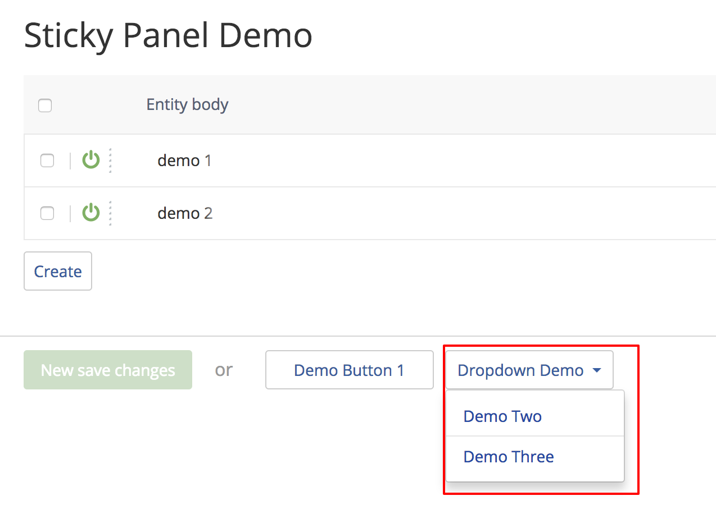
Task: Click the dotted drag handle beside demo 1
Action: pos(111,160)
